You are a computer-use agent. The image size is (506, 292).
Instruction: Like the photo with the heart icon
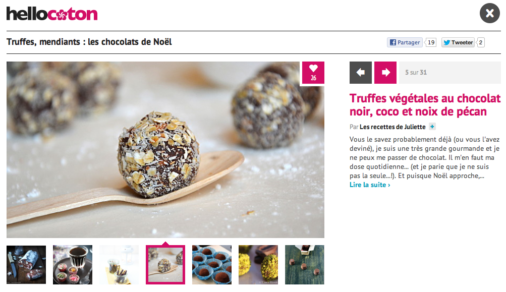click(x=313, y=73)
